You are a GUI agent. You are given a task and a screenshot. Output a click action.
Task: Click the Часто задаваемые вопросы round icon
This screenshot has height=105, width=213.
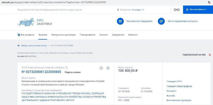[x=161, y=21]
